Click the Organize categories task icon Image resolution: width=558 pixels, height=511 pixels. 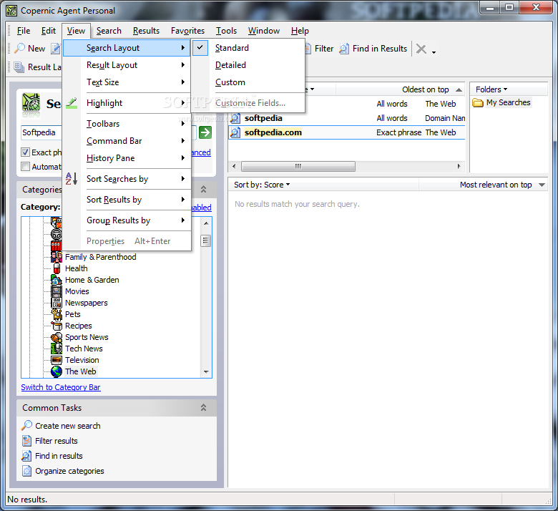(26, 471)
